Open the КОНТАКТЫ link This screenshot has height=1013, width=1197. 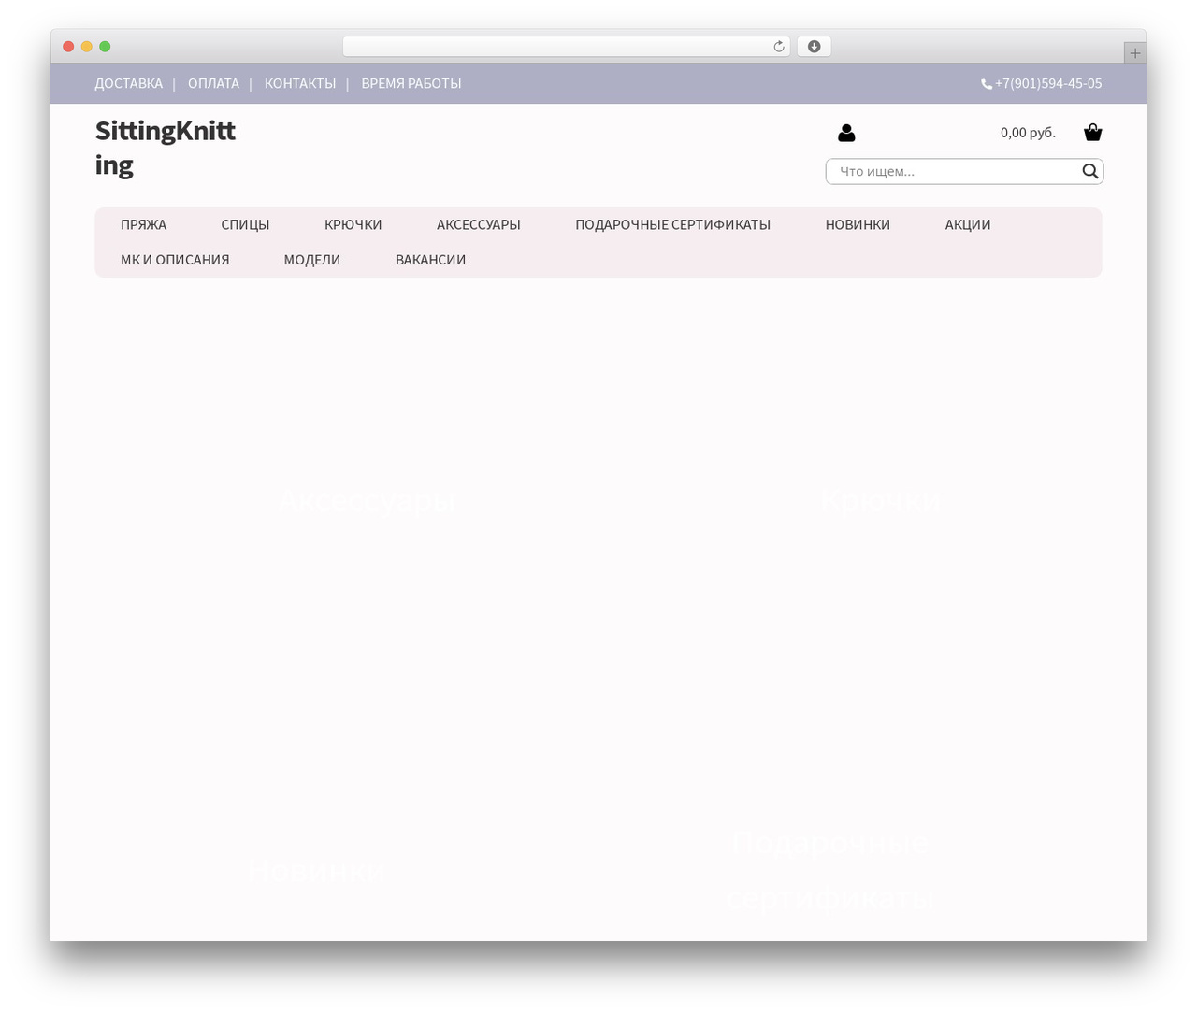pos(300,83)
